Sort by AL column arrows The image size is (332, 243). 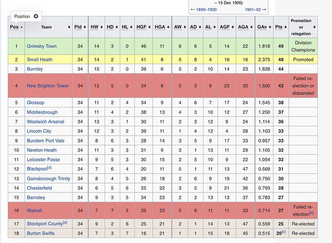tap(214, 27)
